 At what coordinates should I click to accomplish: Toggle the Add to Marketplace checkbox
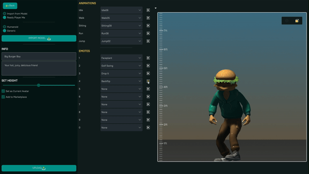[x=3, y=97]
